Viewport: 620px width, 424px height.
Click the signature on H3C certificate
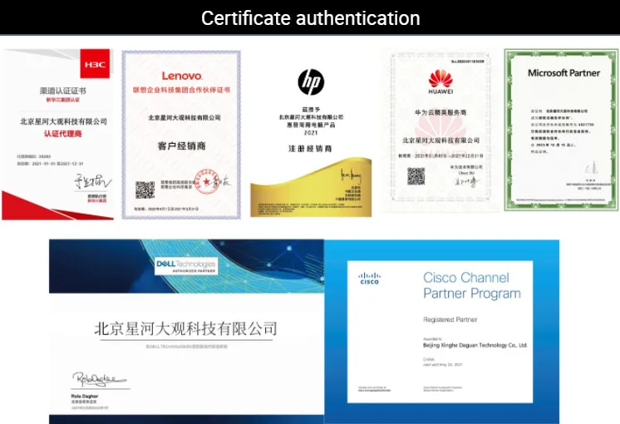click(x=92, y=181)
